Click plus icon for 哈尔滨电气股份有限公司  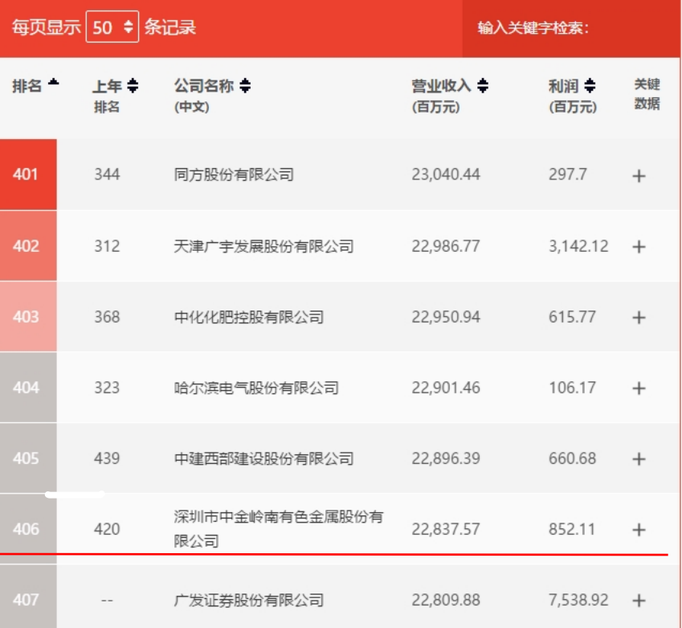[639, 388]
